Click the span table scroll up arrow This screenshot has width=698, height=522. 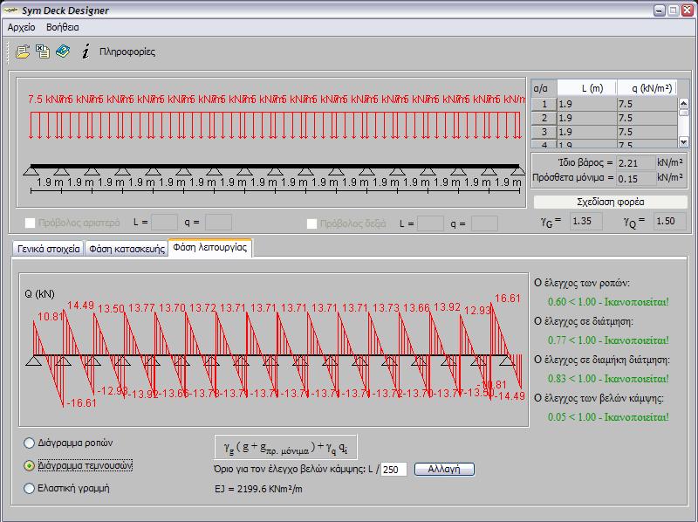[683, 103]
